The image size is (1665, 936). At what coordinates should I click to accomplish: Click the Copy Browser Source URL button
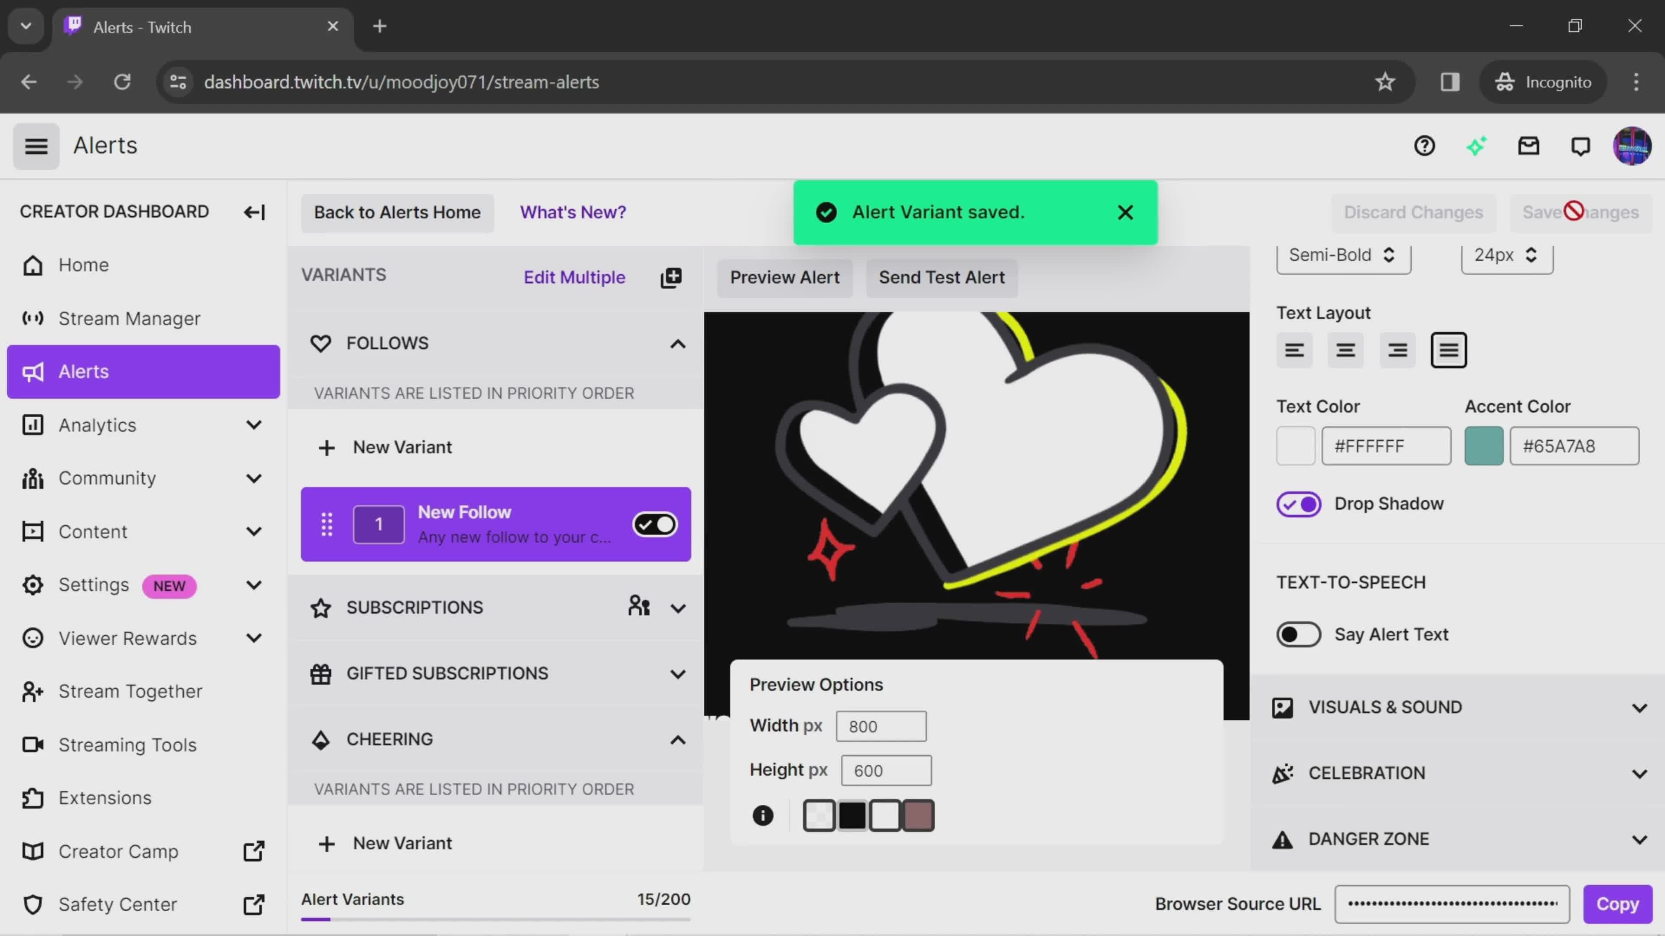click(1618, 904)
